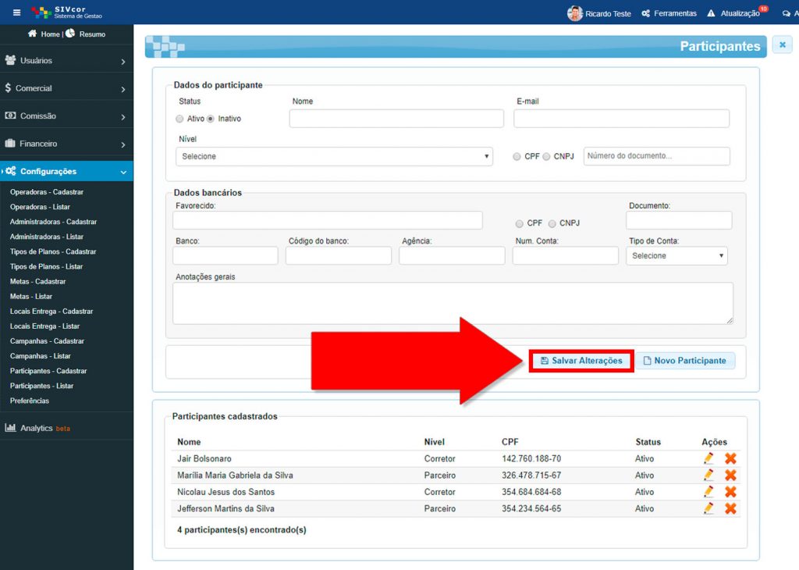Click the Usuários people icon

10,60
